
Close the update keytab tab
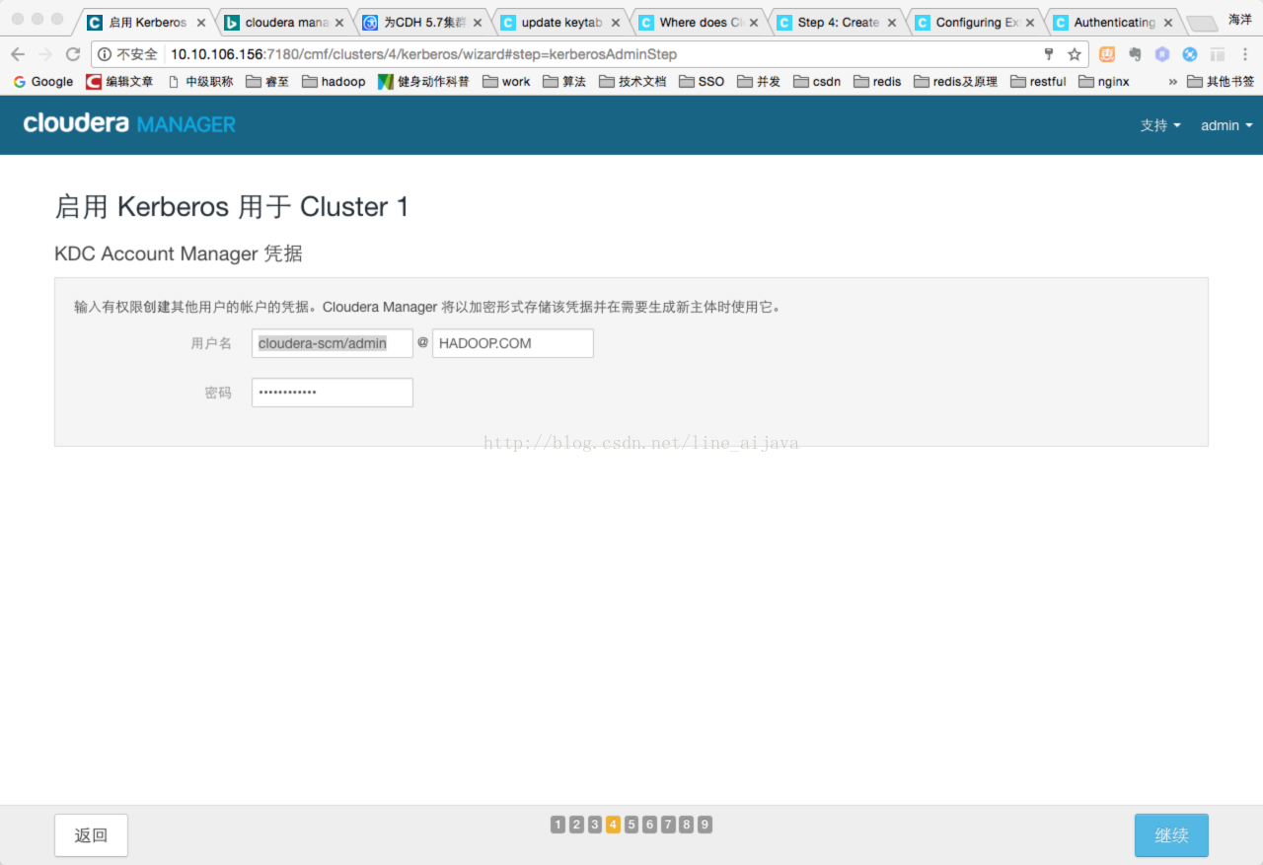tap(616, 23)
